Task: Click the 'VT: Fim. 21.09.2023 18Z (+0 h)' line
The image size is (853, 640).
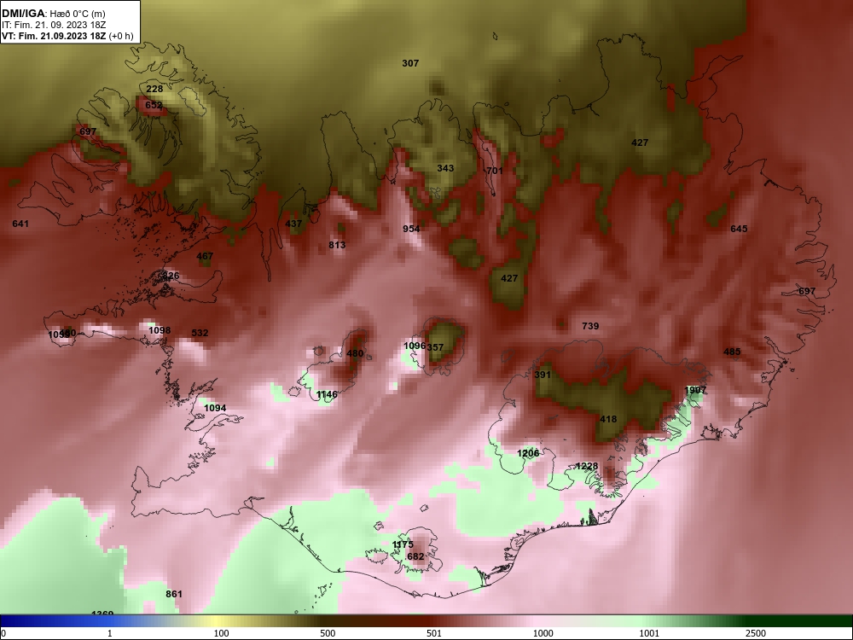Action: pyautogui.click(x=67, y=36)
